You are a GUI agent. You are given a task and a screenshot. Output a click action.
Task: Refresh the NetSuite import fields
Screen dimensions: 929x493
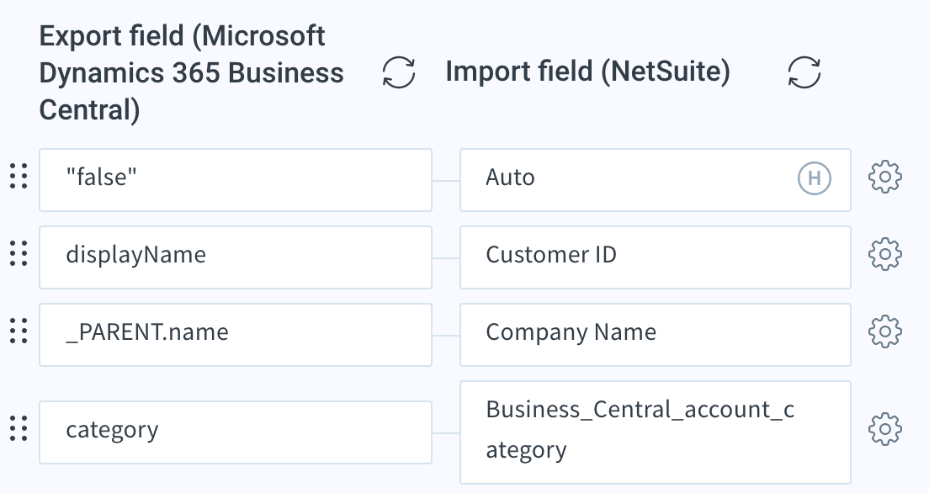(804, 72)
